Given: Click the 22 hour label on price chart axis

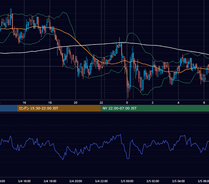Looking at the screenshot, I should click(x=101, y=103).
